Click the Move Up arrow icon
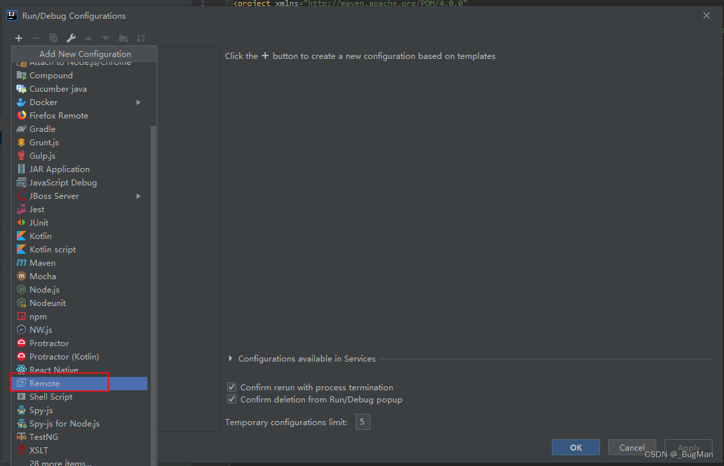The image size is (724, 466). (88, 38)
